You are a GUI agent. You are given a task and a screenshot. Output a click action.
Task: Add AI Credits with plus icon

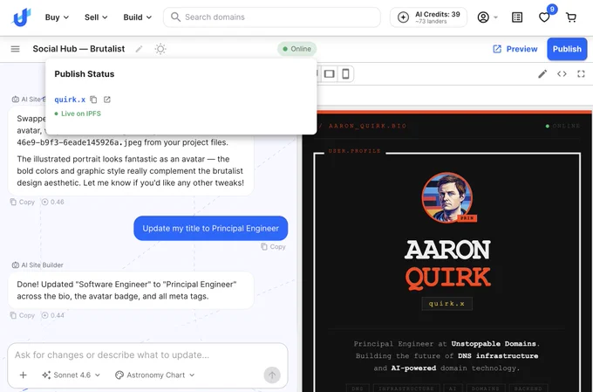coord(403,17)
